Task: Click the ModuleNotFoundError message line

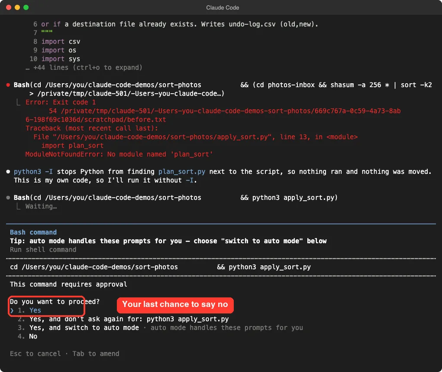Action: click(x=119, y=154)
